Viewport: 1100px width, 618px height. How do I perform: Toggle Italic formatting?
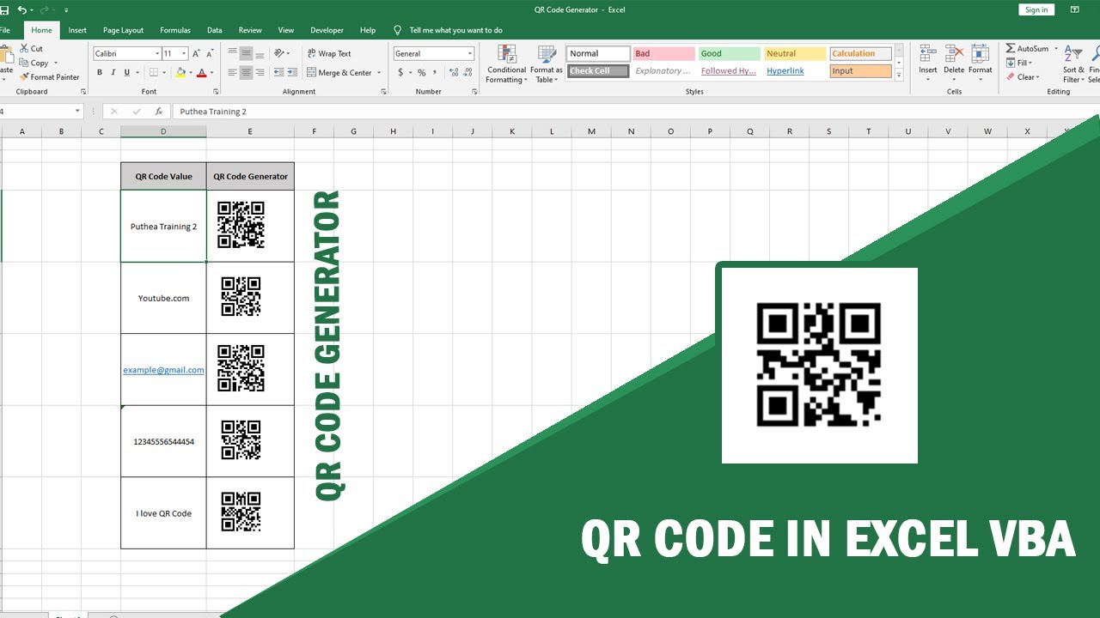[113, 73]
